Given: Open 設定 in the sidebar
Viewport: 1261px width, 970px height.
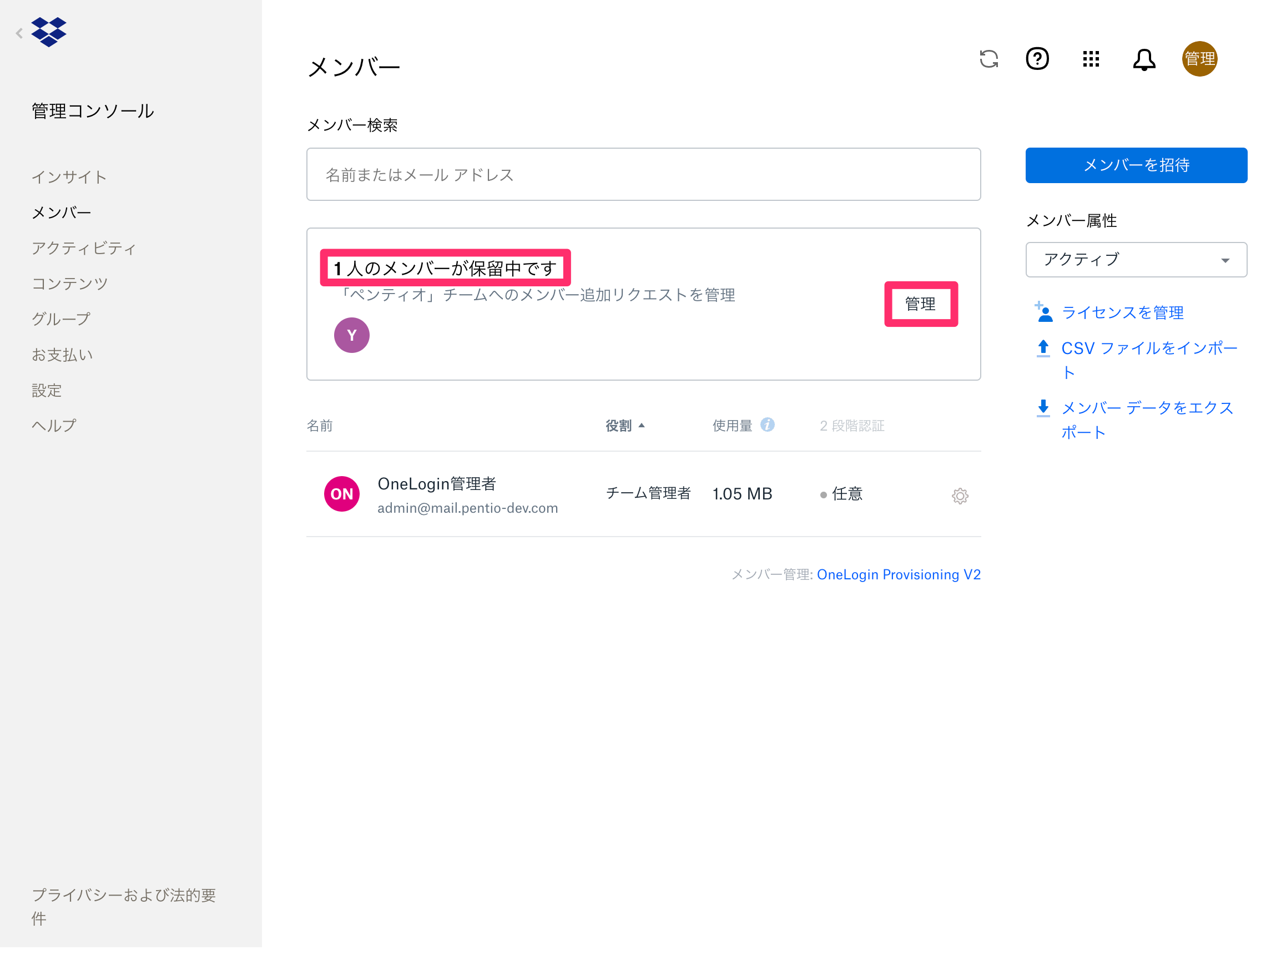Looking at the screenshot, I should tap(47, 390).
